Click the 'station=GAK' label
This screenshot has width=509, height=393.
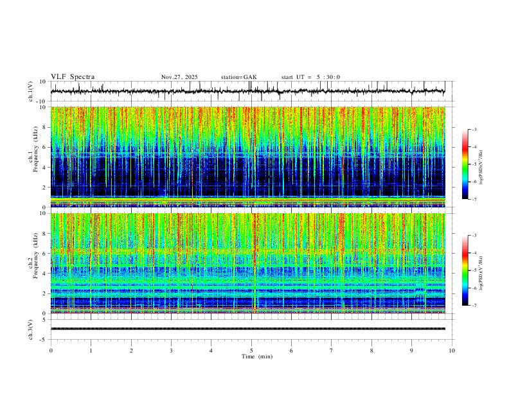[x=238, y=77]
